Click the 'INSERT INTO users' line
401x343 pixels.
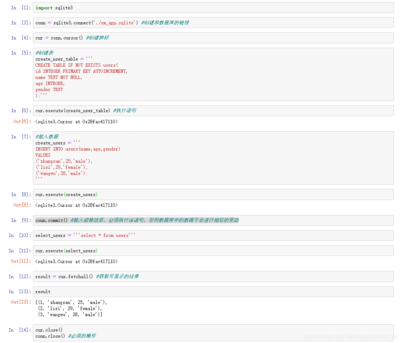(78, 149)
